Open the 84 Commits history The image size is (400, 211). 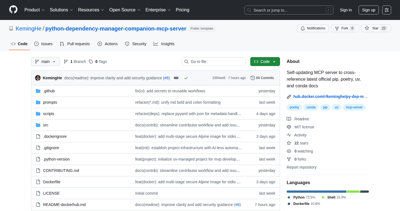262,78
